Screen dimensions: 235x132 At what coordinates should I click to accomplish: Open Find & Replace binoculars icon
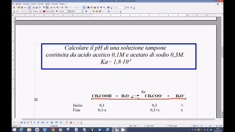[88, 7]
